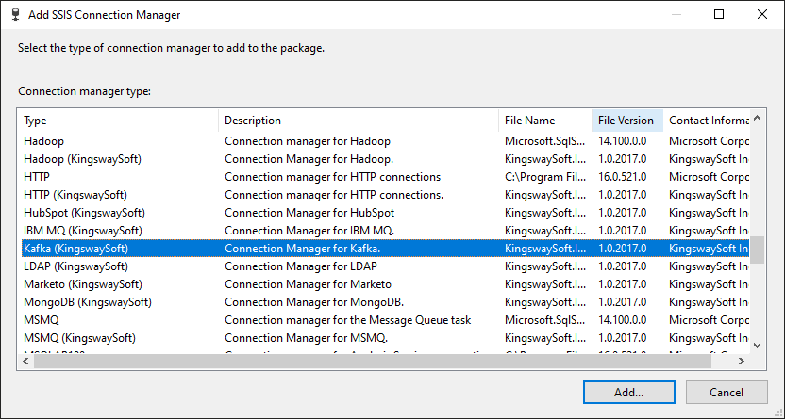Close the dialog with the X button
This screenshot has height=419, width=785.
[762, 14]
